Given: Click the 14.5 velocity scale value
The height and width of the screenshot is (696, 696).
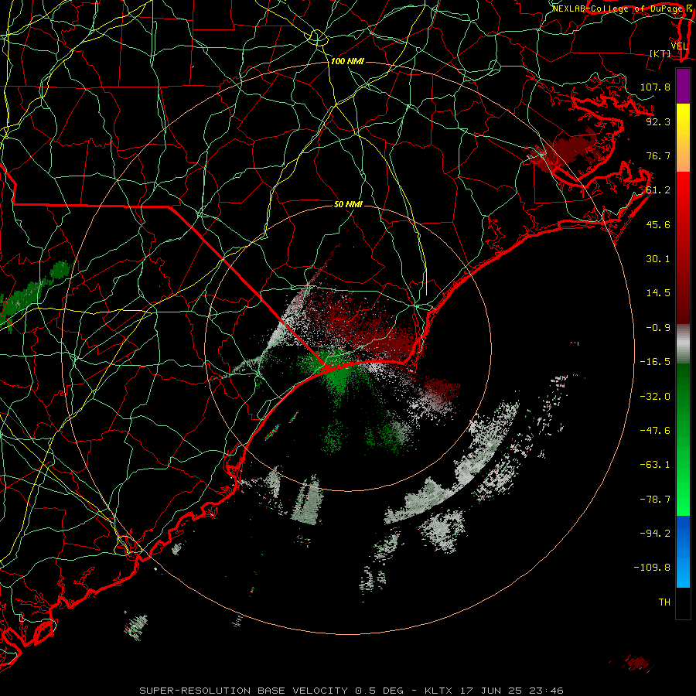Looking at the screenshot, I should click(658, 293).
